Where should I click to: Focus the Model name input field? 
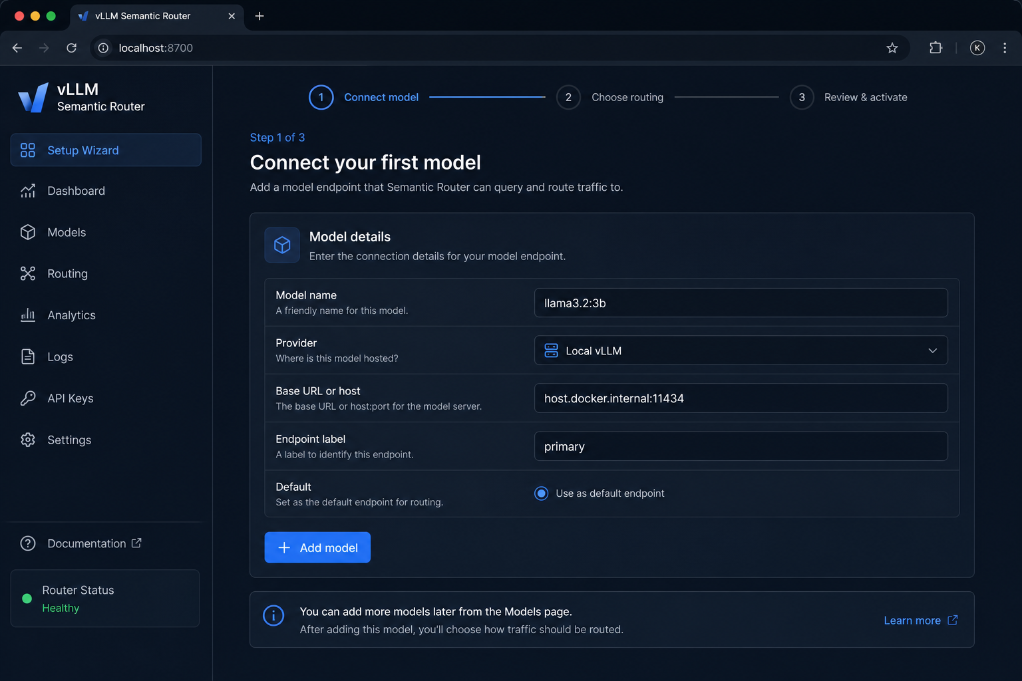click(x=741, y=303)
